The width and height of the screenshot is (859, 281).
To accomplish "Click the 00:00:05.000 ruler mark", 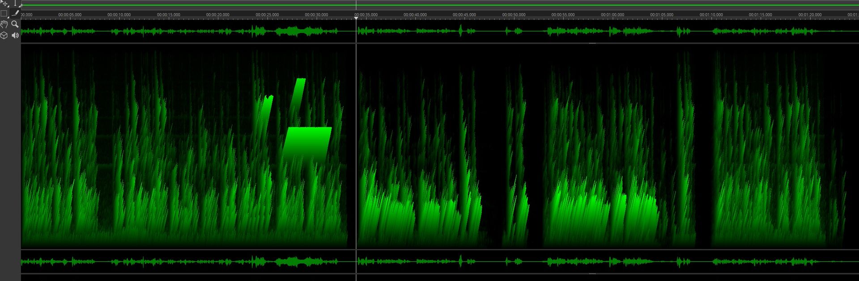I will point(70,15).
